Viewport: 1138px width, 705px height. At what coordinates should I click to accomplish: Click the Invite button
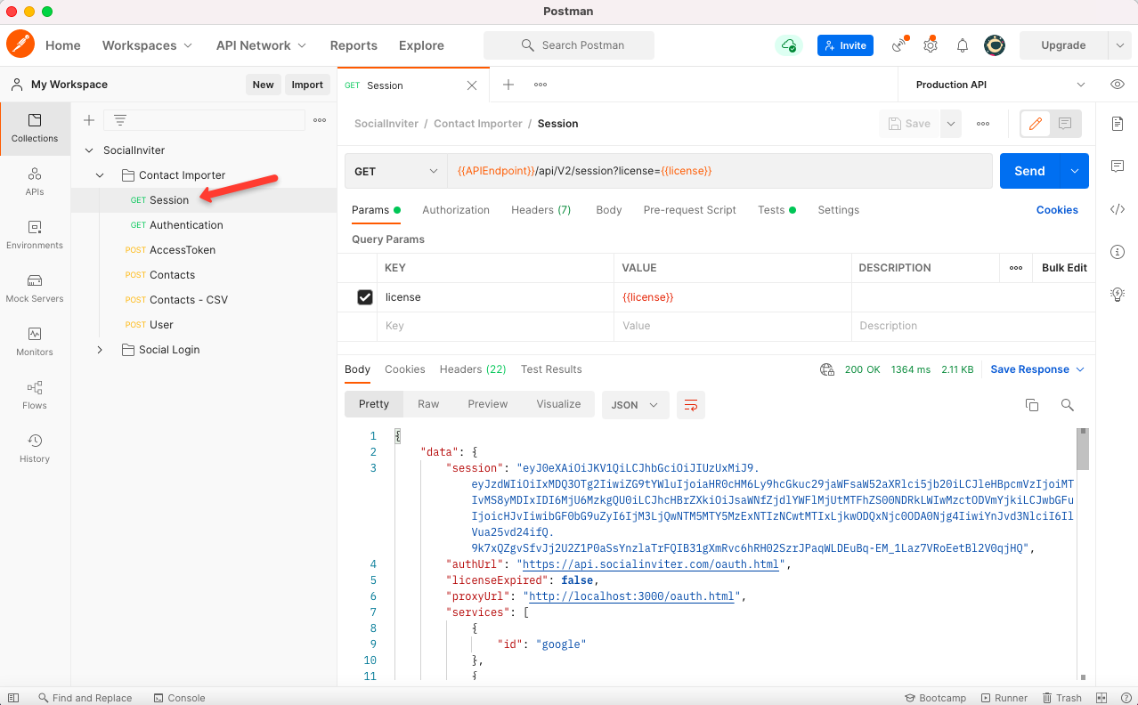point(845,45)
